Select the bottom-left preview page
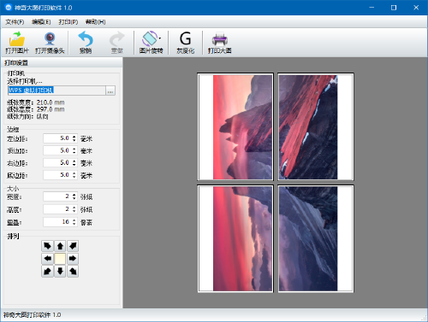This screenshot has width=428, height=322. 235,238
